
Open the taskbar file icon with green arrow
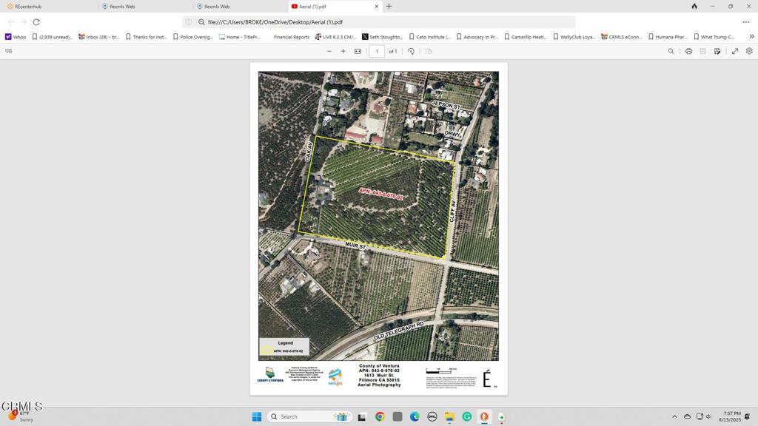point(501,416)
